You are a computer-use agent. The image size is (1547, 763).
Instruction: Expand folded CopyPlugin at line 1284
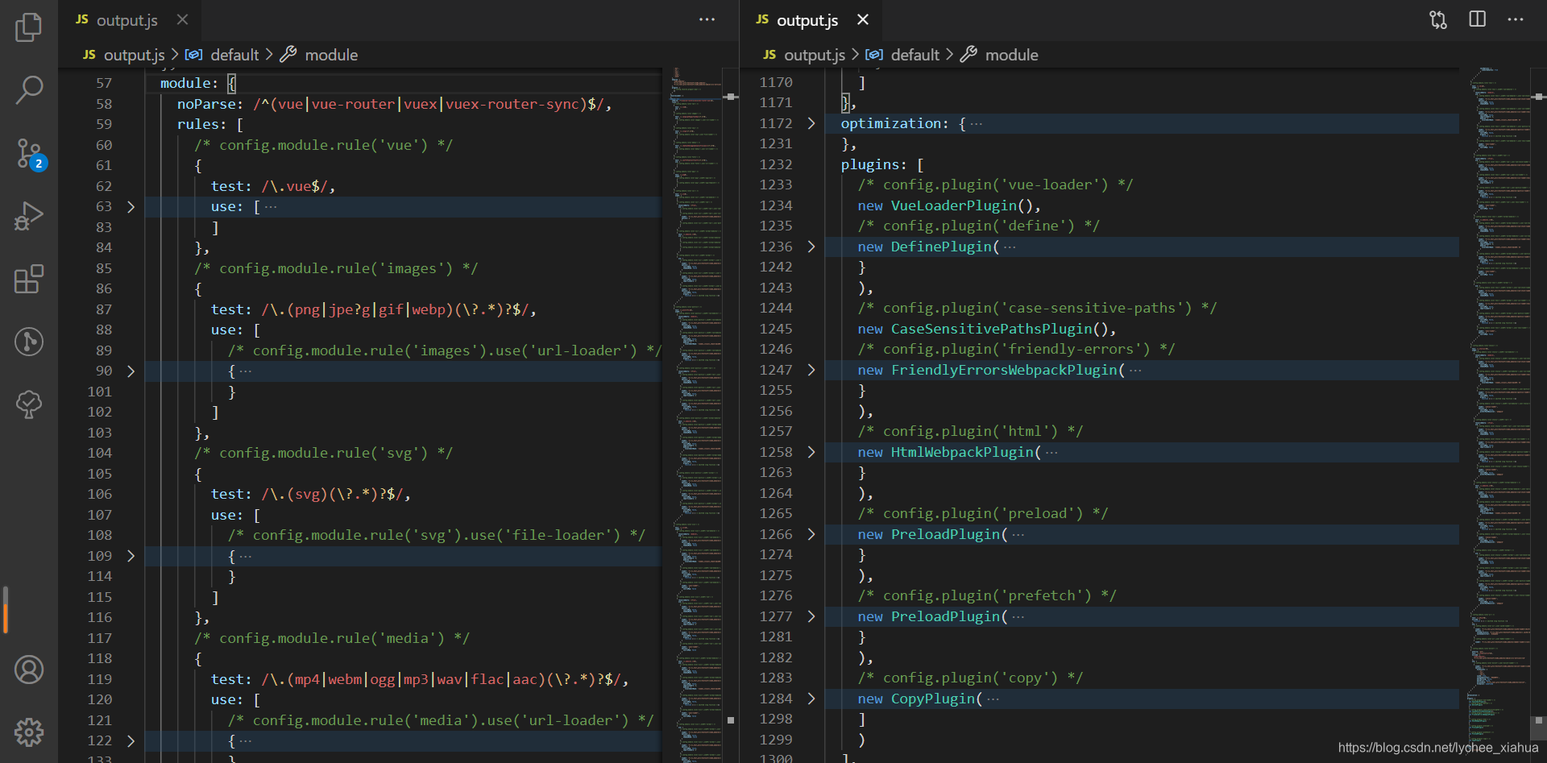click(x=811, y=699)
